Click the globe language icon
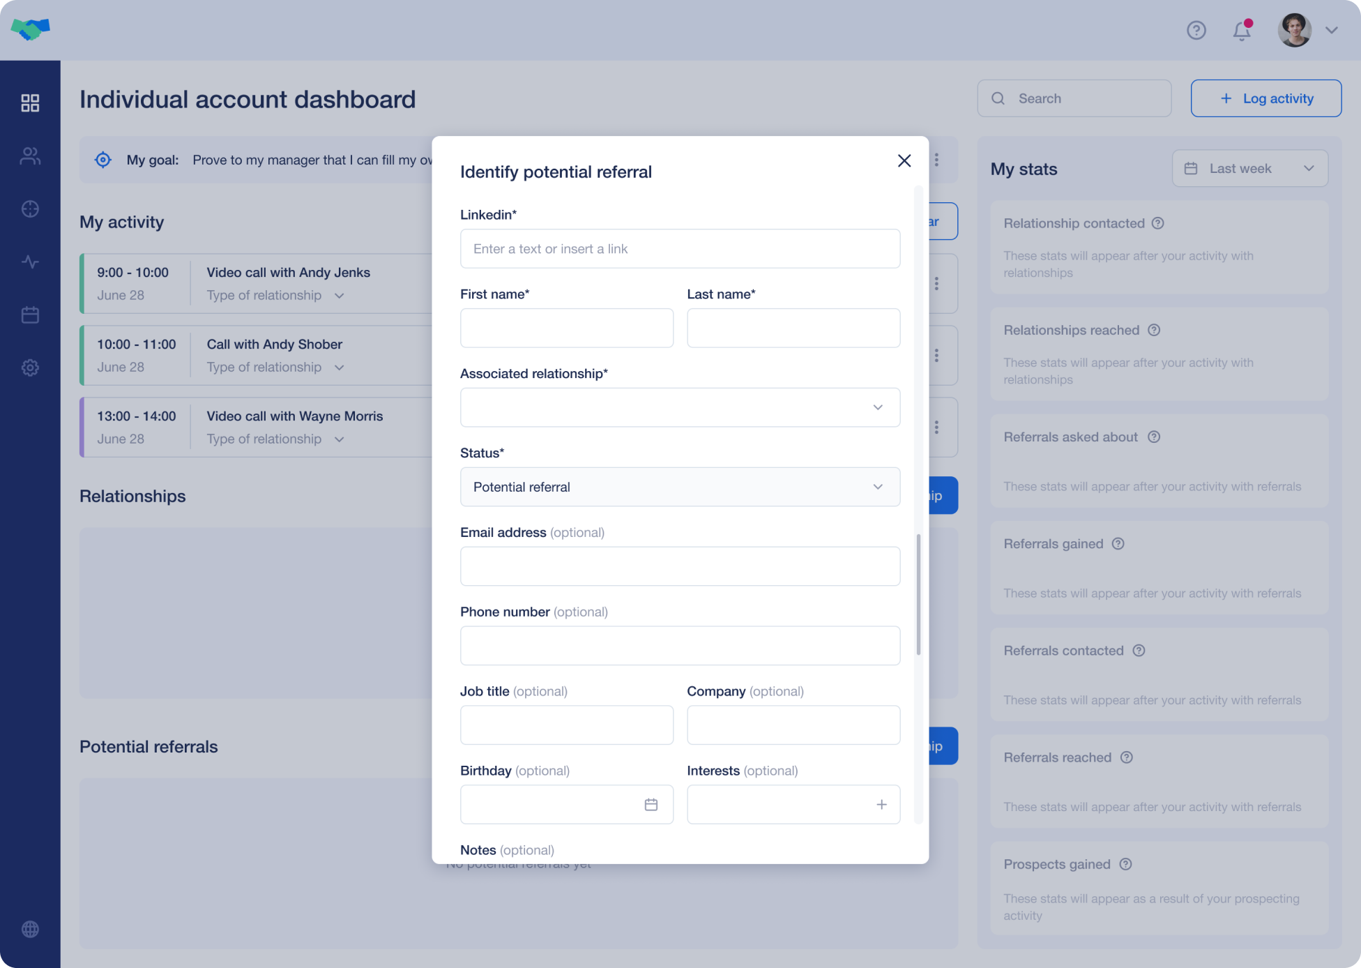 tap(30, 929)
